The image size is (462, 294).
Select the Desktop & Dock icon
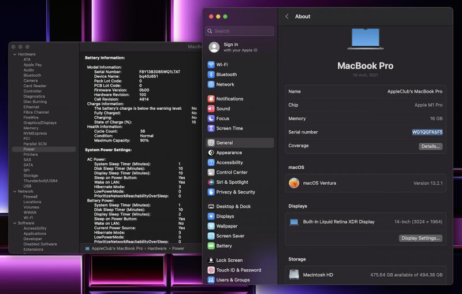(x=211, y=207)
